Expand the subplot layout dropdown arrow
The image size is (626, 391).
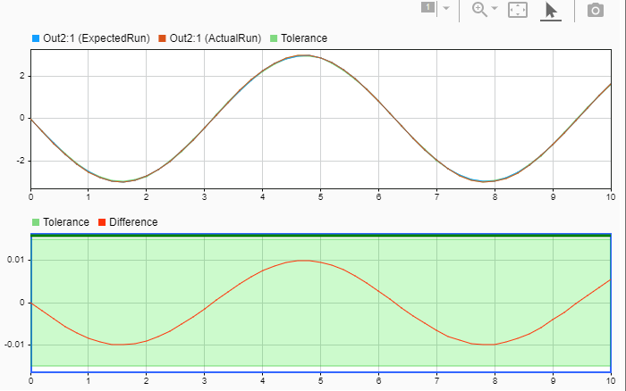click(446, 8)
